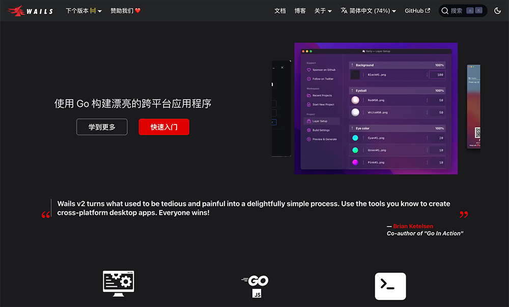This screenshot has width=509, height=307.
Task: Click the Co-author of "Go In Action" text
Action: [x=425, y=233]
